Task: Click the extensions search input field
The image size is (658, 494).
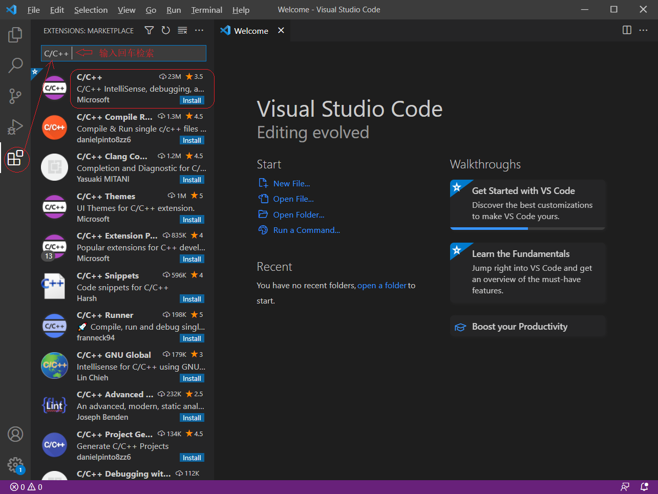Action: (x=123, y=53)
